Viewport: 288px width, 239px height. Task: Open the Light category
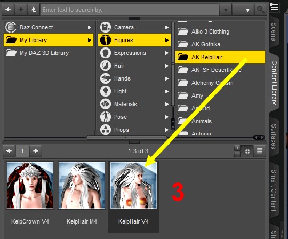134,91
